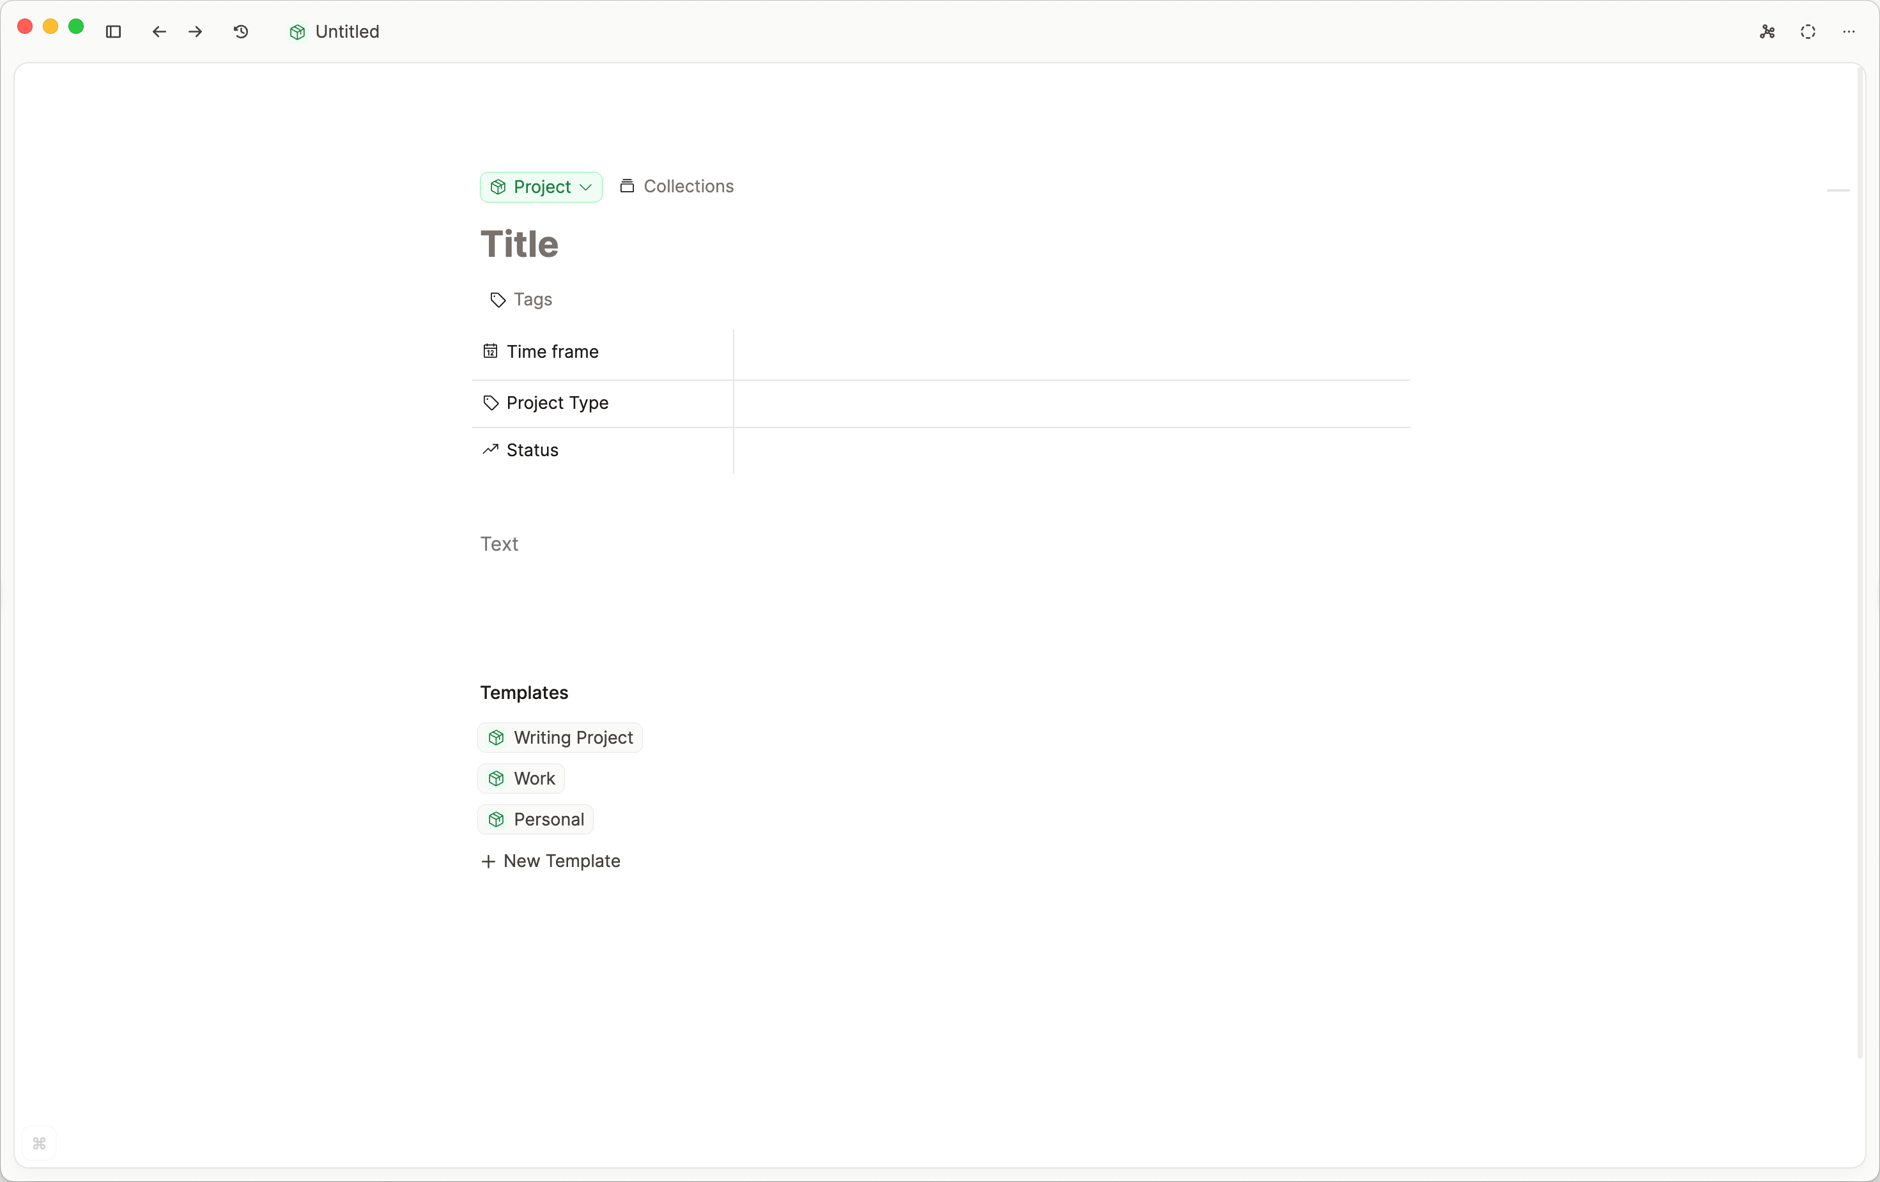Open version history
1880x1182 pixels.
(240, 32)
